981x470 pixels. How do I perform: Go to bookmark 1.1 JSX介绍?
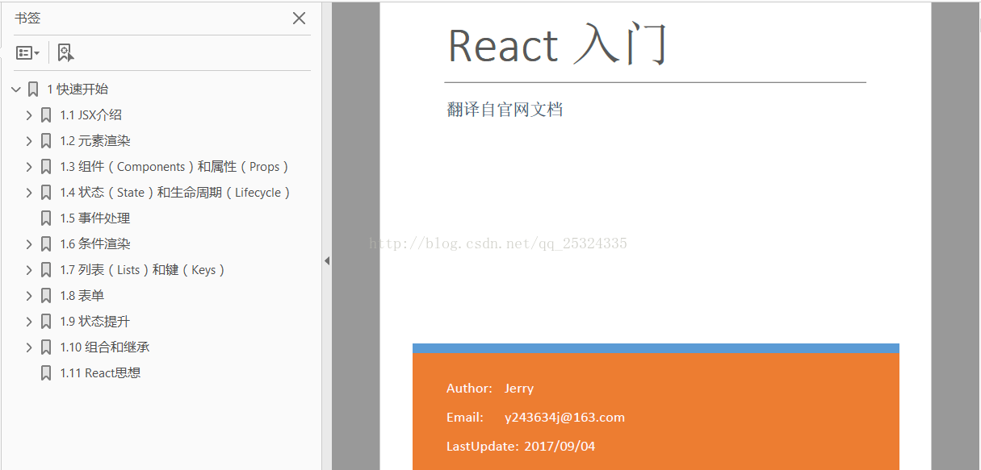point(91,115)
